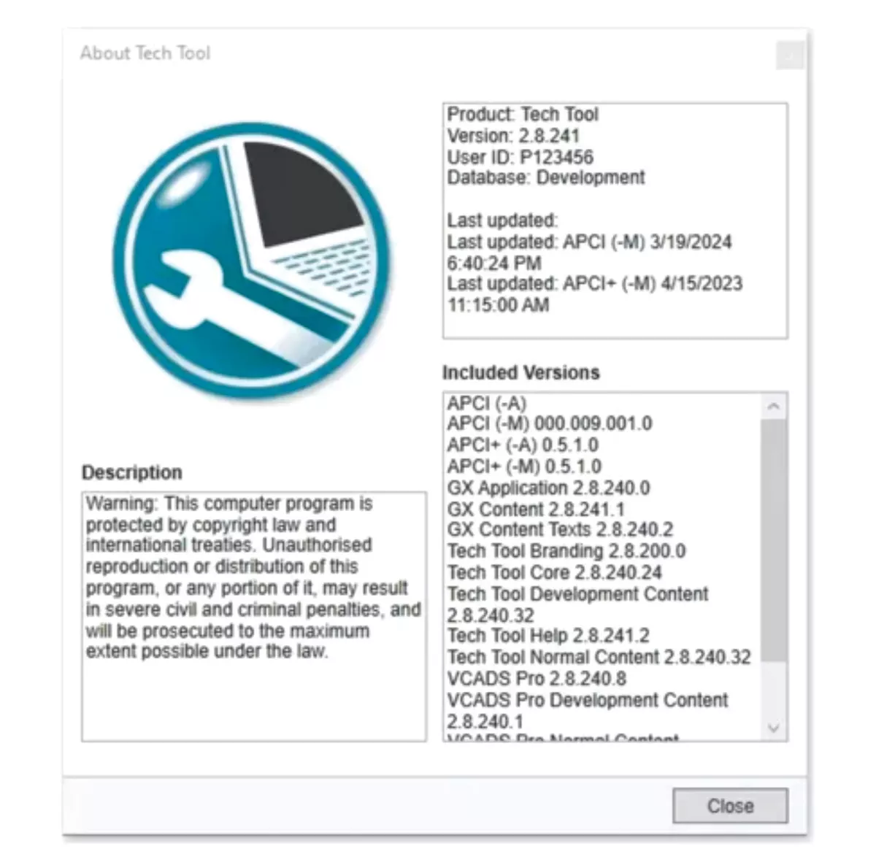Select the APCI (-M) 000.009.001.0 entry
The image size is (876, 865).
550,424
